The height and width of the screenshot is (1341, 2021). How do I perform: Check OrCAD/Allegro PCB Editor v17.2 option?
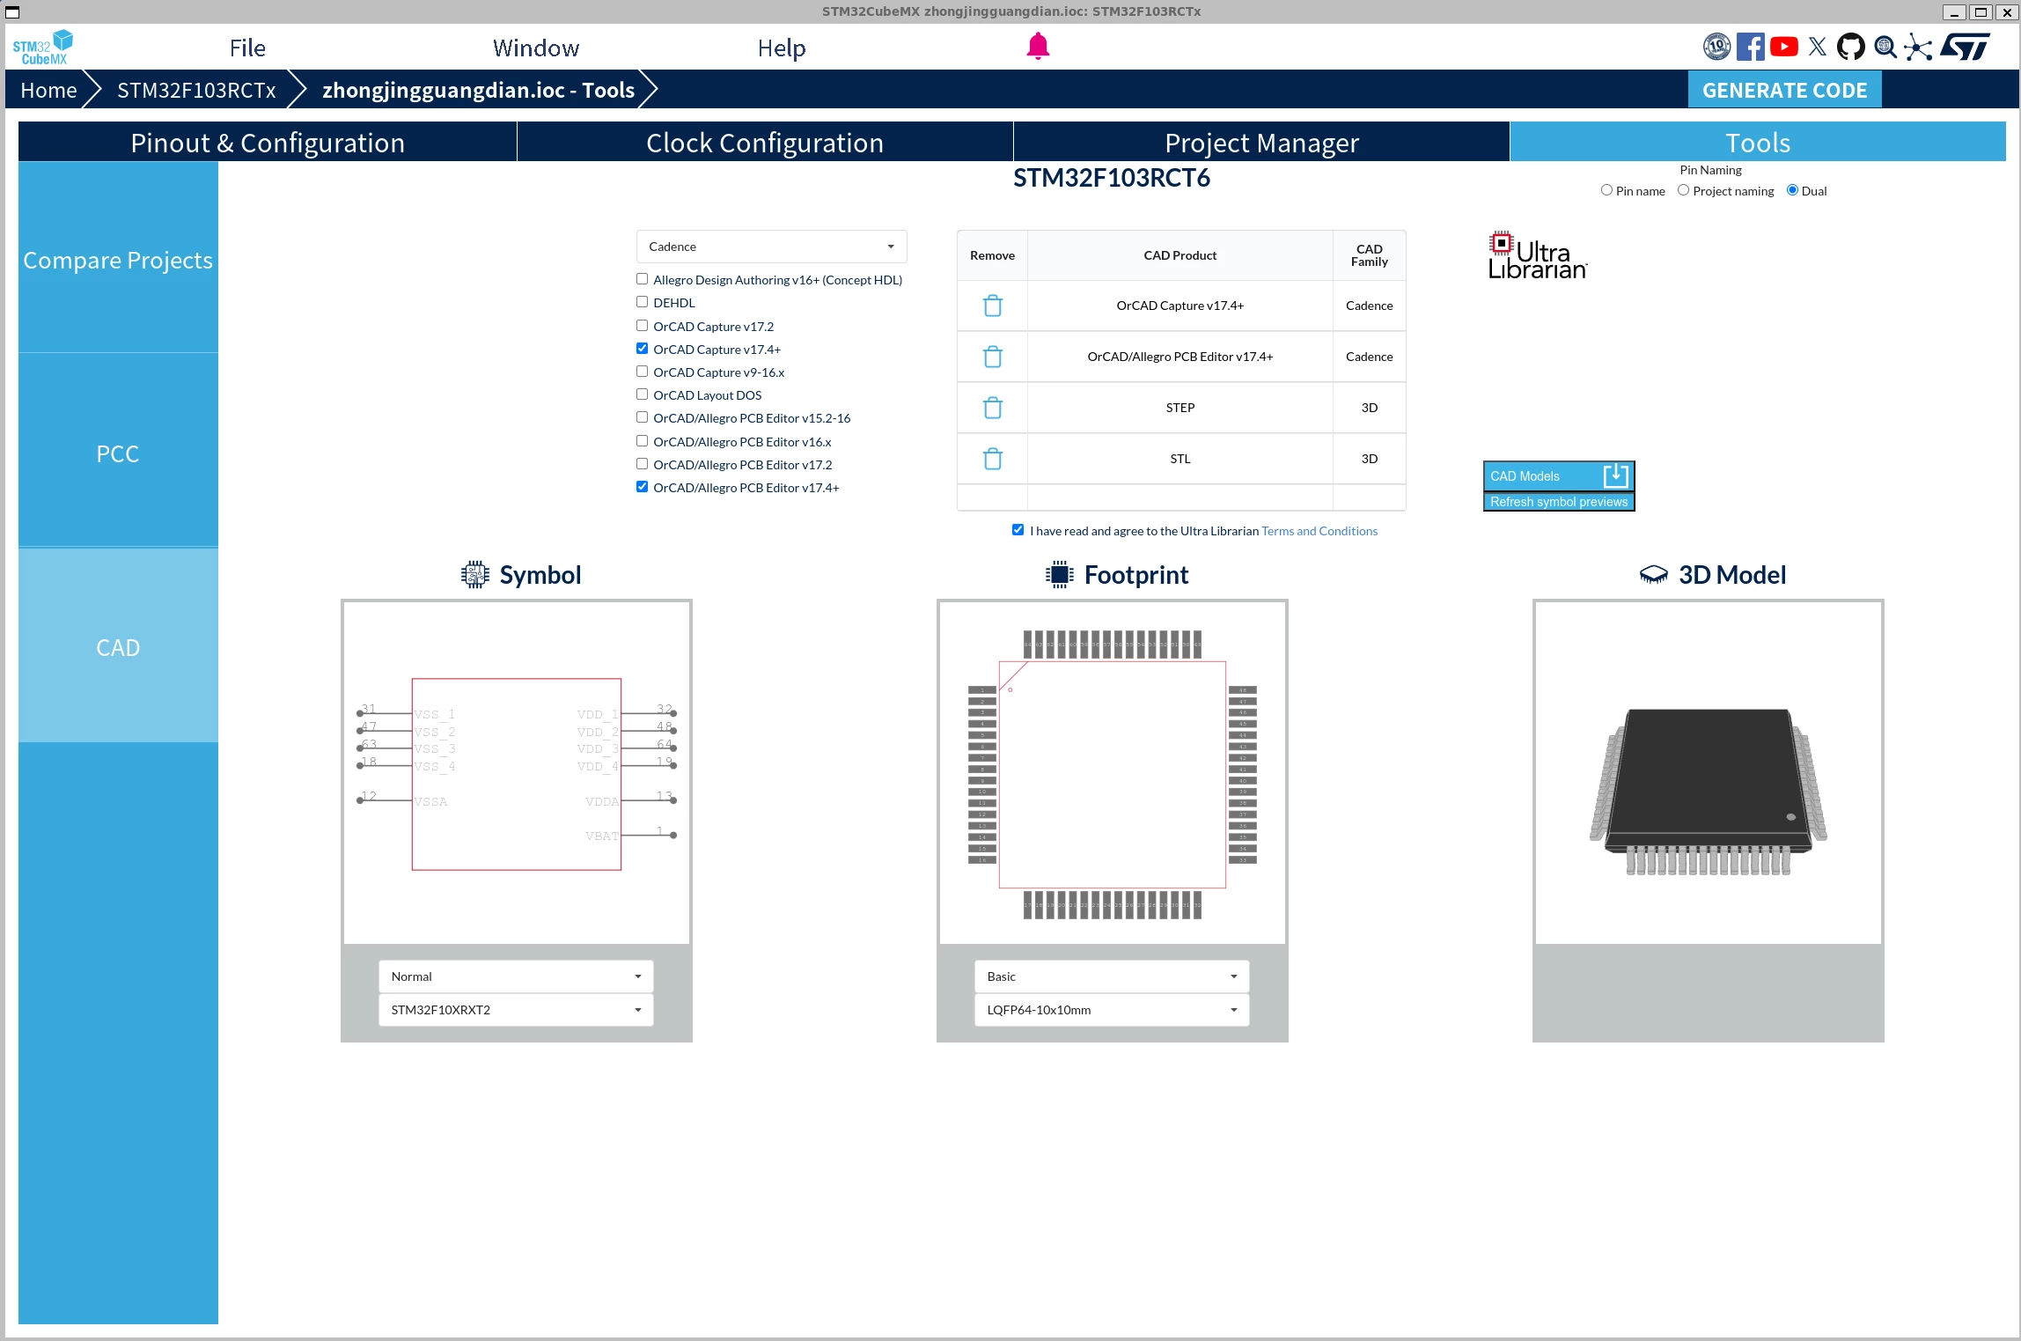pos(642,464)
